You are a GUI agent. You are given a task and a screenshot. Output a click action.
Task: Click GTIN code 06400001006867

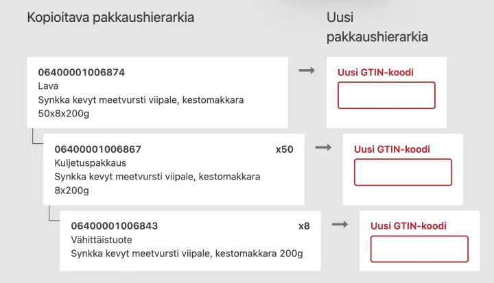[x=97, y=149]
